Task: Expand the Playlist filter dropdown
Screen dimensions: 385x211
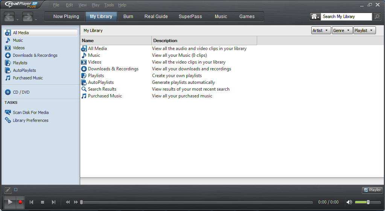Action: point(364,30)
